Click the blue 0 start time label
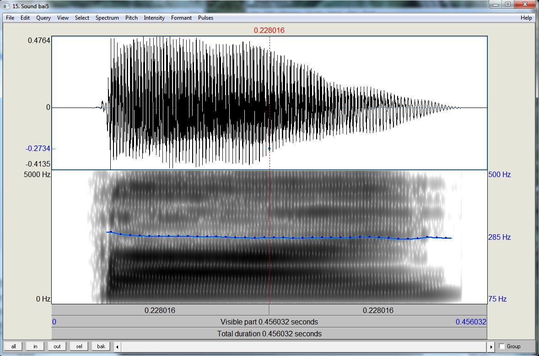 tap(54, 322)
